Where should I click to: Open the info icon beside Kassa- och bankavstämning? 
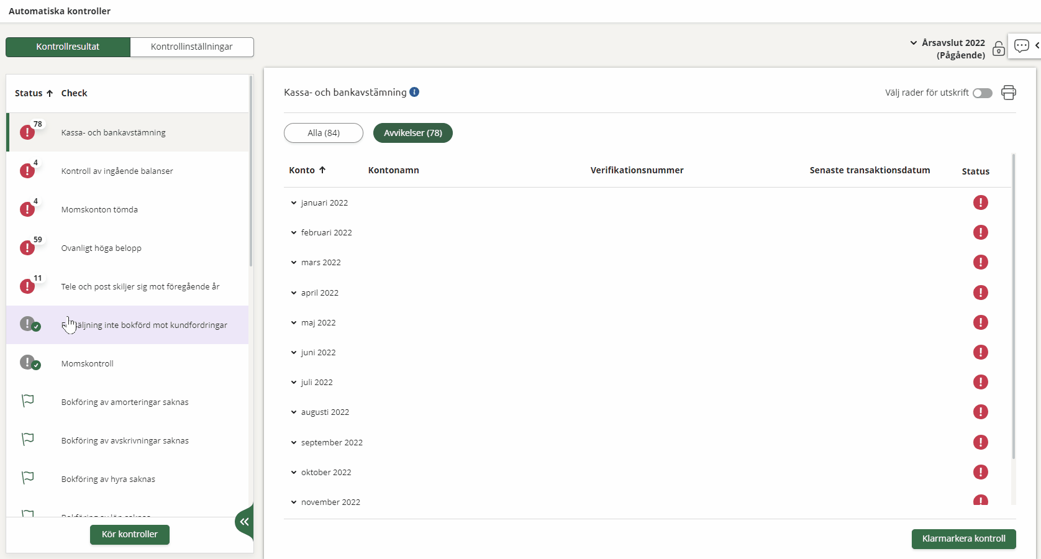414,92
